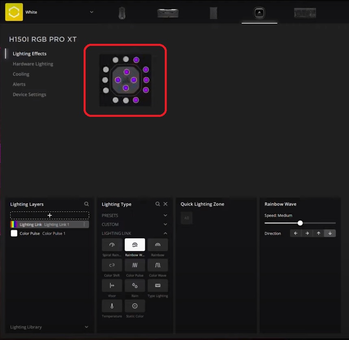Set wave direction to right arrow

coord(307,233)
